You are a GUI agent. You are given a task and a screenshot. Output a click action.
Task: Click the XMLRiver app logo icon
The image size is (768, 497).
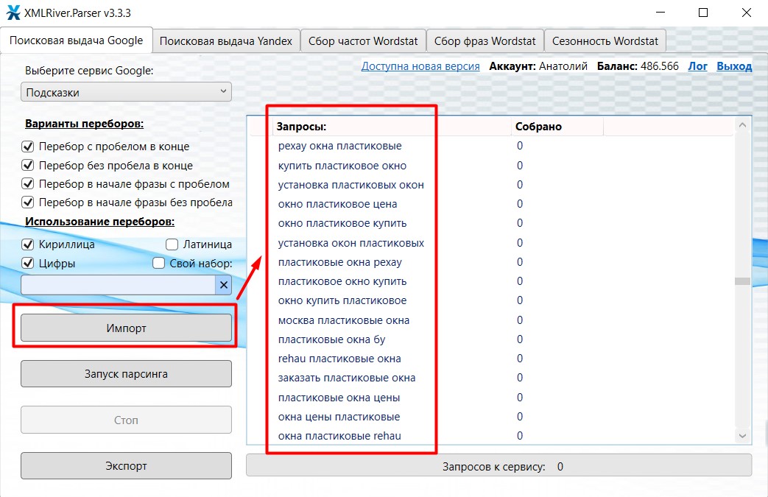point(13,13)
